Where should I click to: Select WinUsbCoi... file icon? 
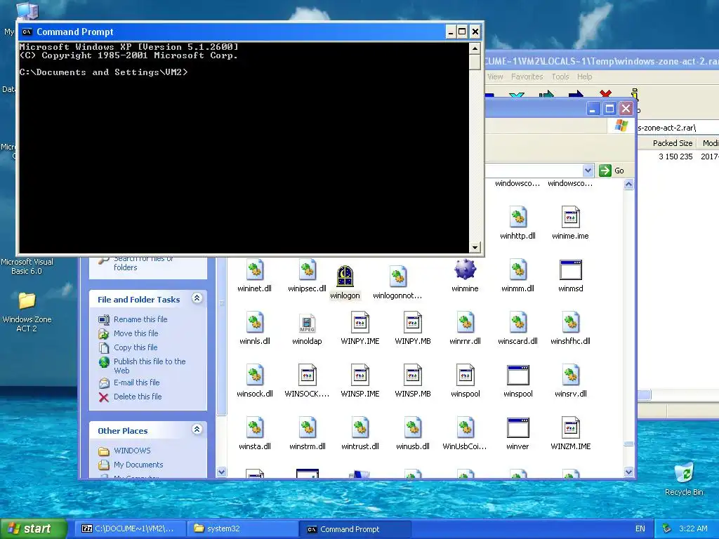(465, 428)
